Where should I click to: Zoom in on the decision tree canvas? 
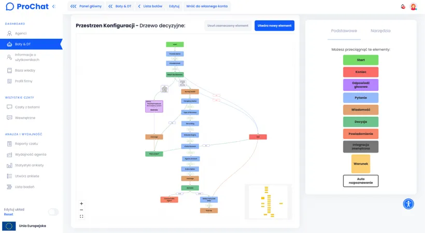(81, 204)
